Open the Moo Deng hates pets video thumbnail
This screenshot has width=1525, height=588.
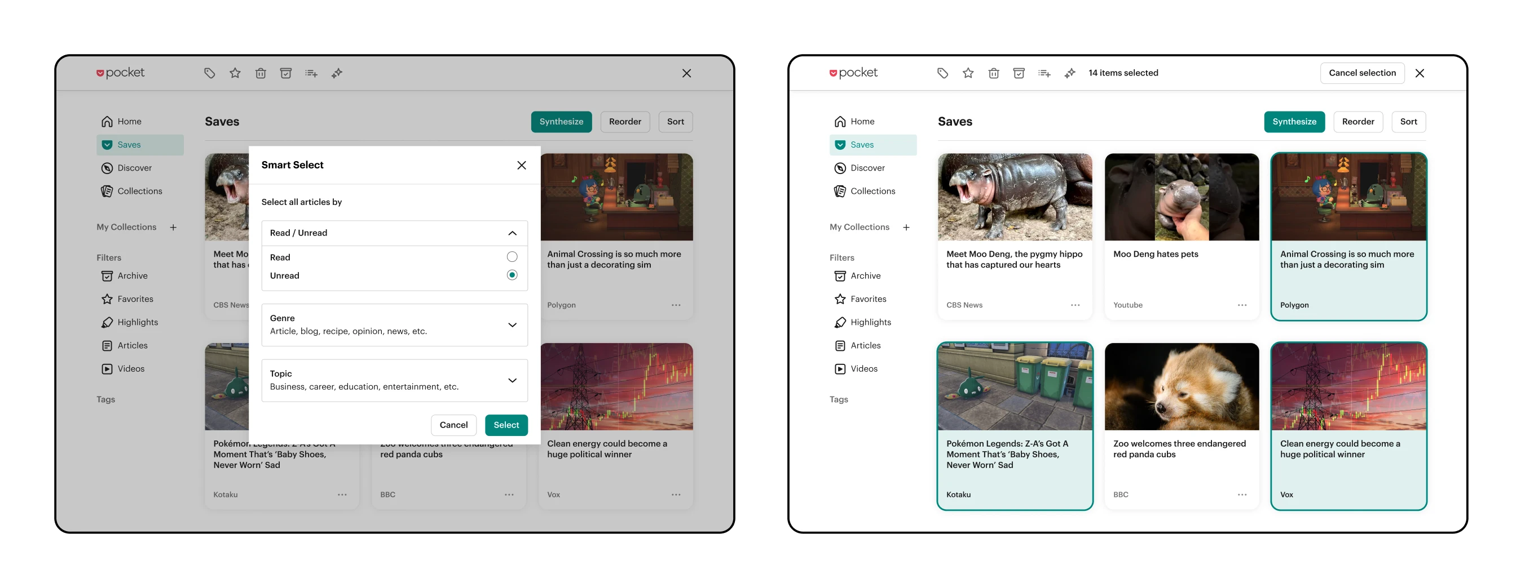tap(1182, 197)
